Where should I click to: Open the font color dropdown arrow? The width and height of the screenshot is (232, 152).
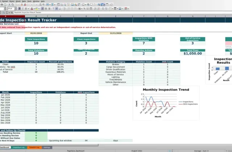pos(34,9)
